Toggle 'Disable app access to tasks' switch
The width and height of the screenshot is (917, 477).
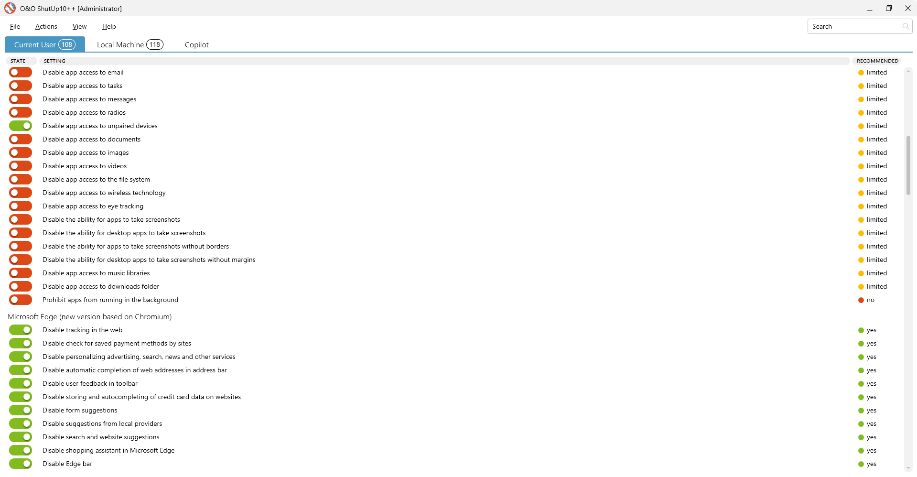click(21, 86)
